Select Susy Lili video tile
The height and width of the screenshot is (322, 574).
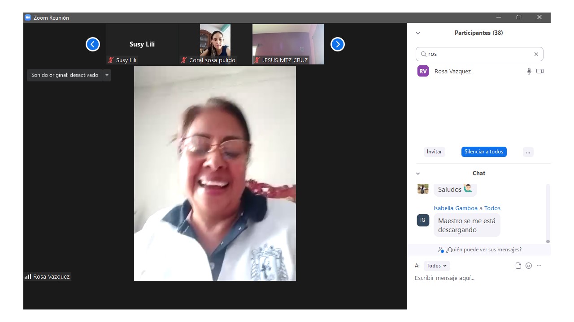(142, 44)
